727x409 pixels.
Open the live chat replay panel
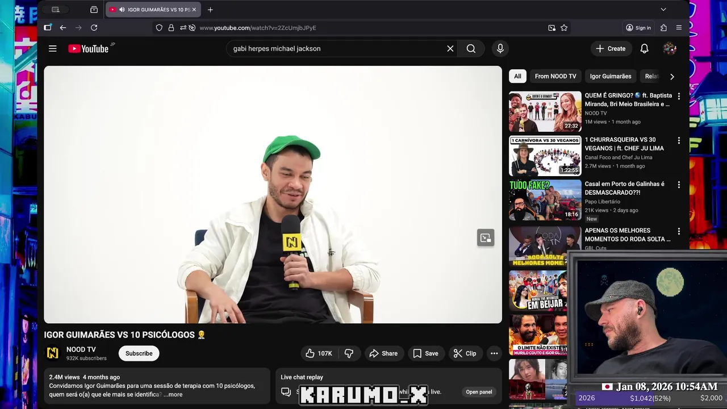click(x=479, y=392)
